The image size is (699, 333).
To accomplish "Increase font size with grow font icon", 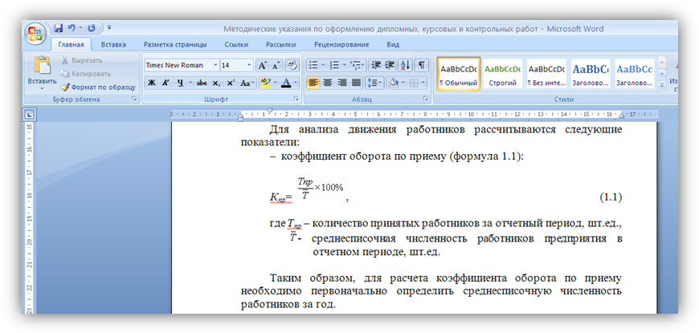I will pyautogui.click(x=262, y=65).
